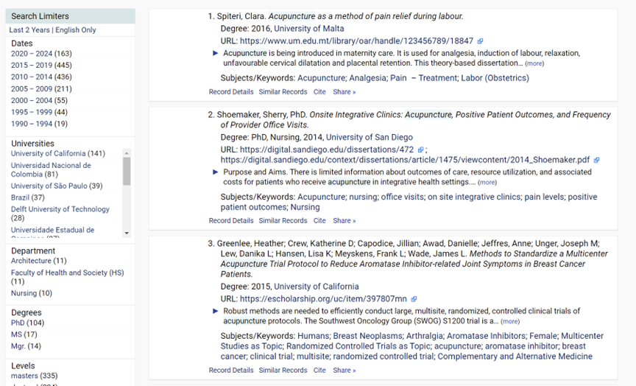This screenshot has width=636, height=386.
Task: Click on site integrative clinics keyword
Action: (474, 197)
